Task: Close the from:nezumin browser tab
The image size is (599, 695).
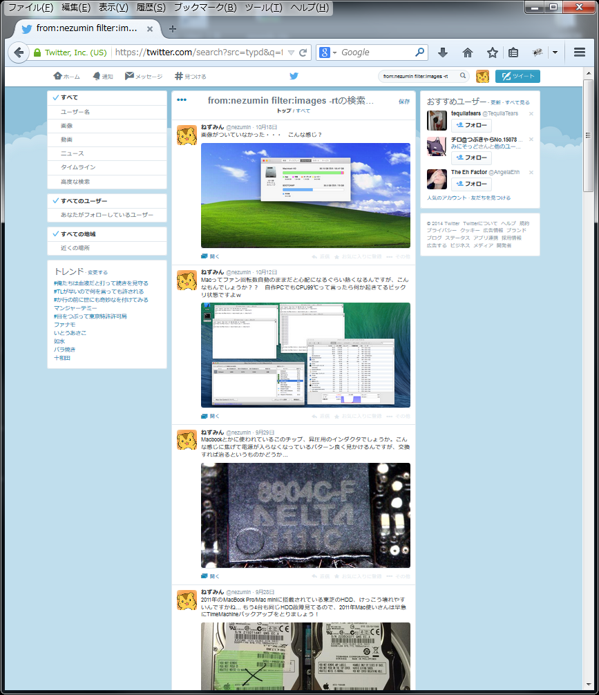Action: point(150,29)
